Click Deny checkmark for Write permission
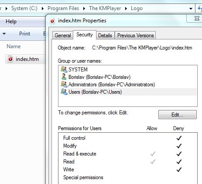The width and height of the screenshot is (202, 184). 179,170
